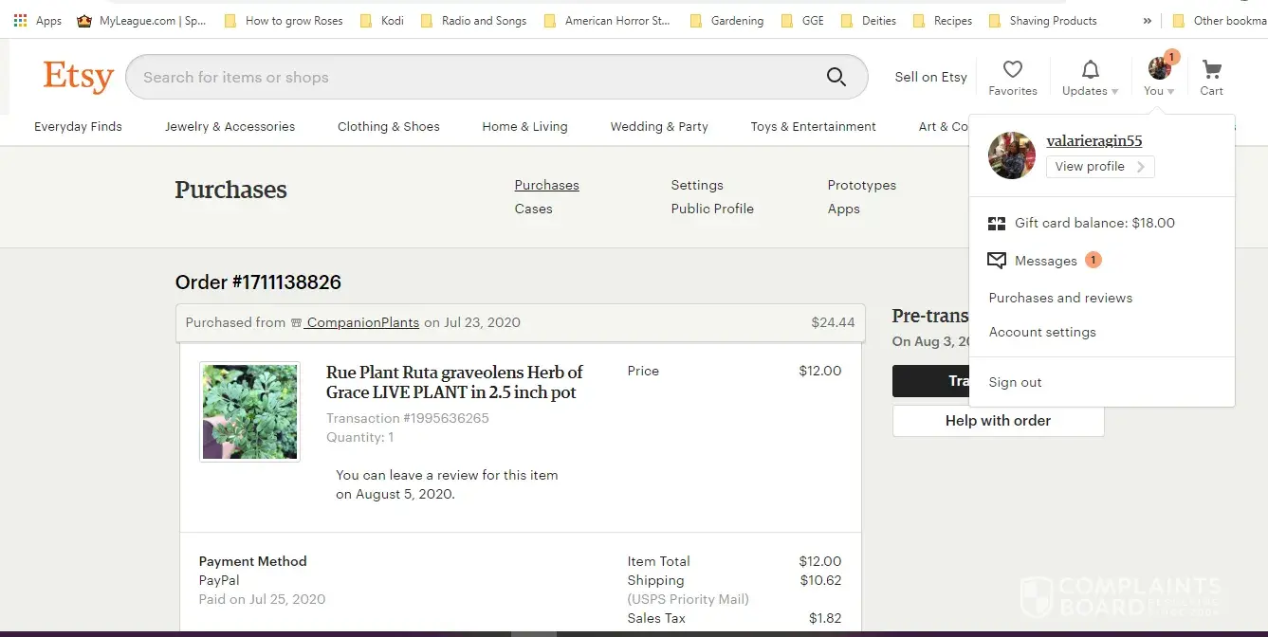Open the Cases link
1268x637 pixels.
[533, 209]
